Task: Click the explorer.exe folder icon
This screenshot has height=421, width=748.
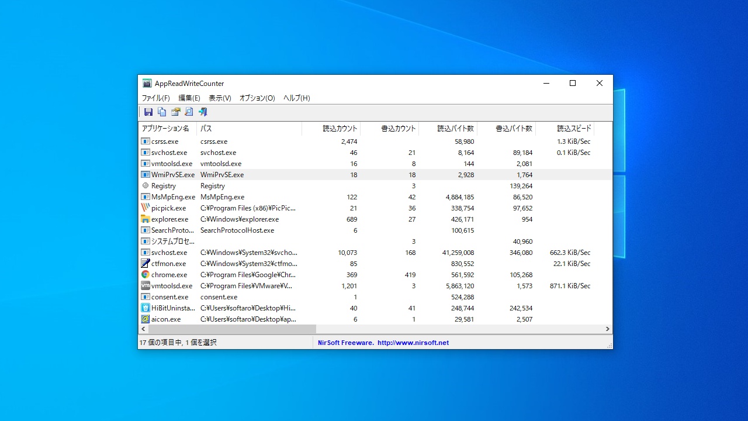Action: click(146, 219)
